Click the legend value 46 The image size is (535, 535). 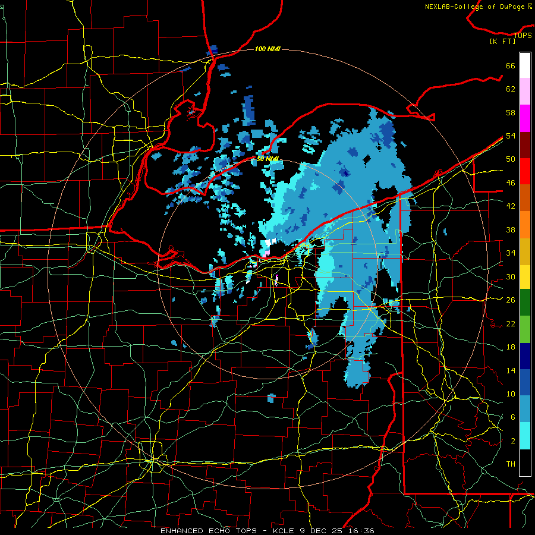click(x=511, y=183)
